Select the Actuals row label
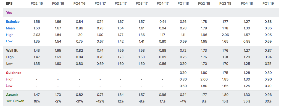 click(12, 95)
